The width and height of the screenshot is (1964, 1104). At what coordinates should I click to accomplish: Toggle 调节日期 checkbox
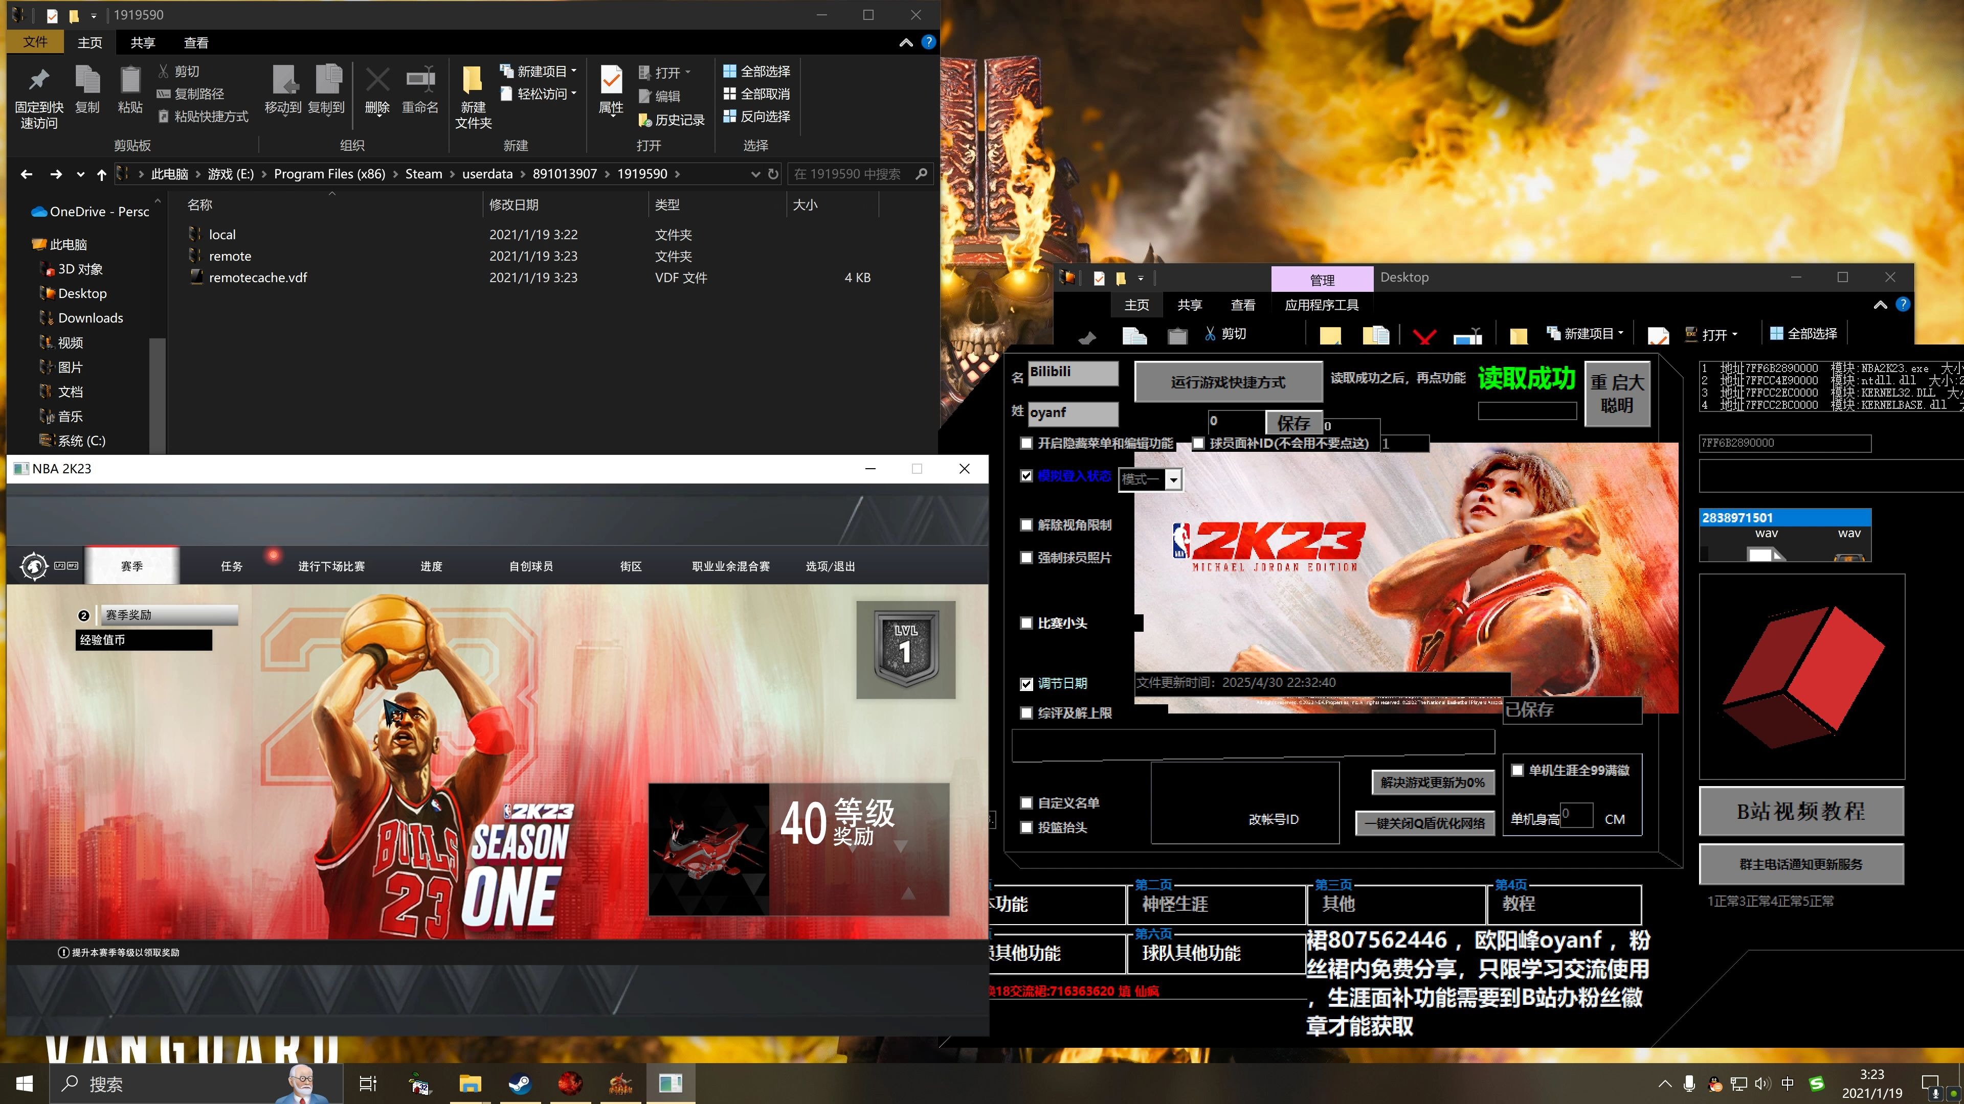pyautogui.click(x=1026, y=683)
